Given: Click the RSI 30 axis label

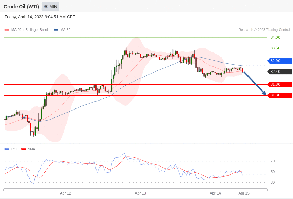Looking at the screenshot, I should (x=273, y=182).
